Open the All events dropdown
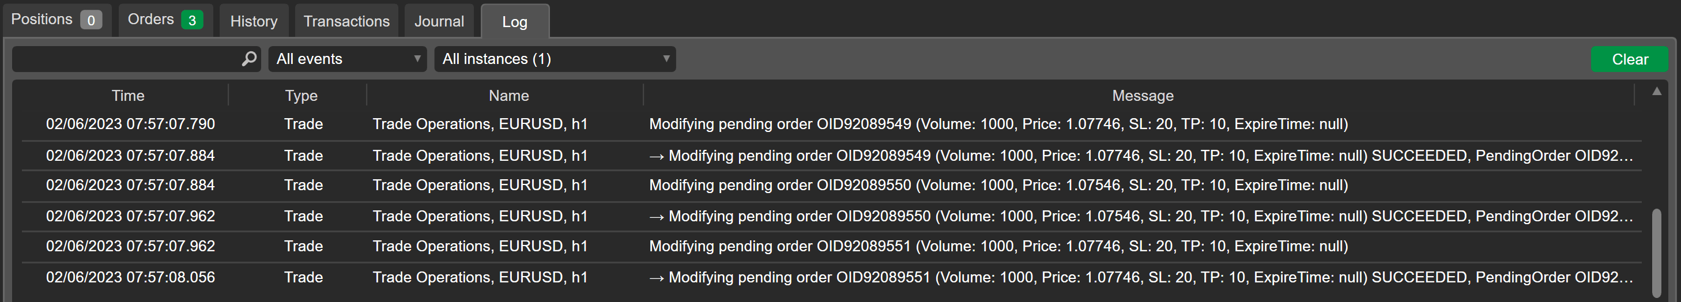Viewport: 1681px width, 302px height. tap(347, 59)
